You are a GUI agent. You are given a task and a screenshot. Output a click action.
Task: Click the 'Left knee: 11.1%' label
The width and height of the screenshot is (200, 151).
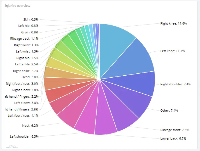172,51
